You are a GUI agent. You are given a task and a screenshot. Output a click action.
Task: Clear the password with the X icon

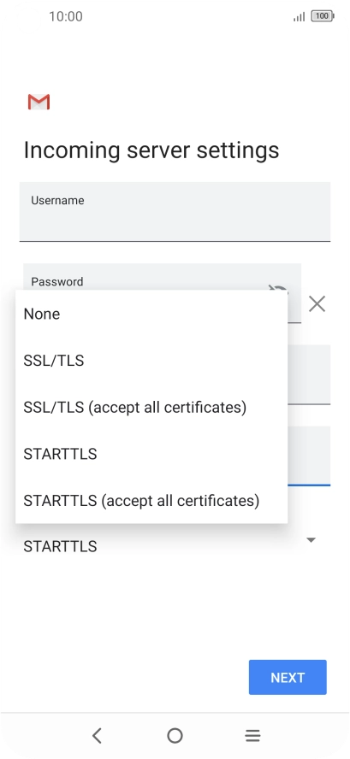[317, 304]
